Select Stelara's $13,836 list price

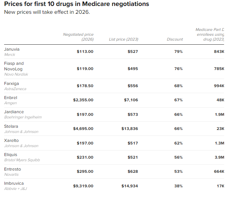tap(130, 128)
